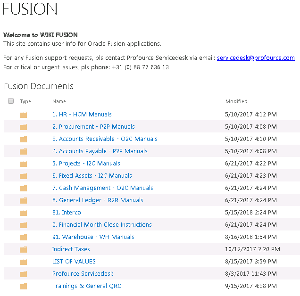Open 2. Procurement - P2P Manuals folder
Viewport: 300px width, 296px height.
(93, 127)
